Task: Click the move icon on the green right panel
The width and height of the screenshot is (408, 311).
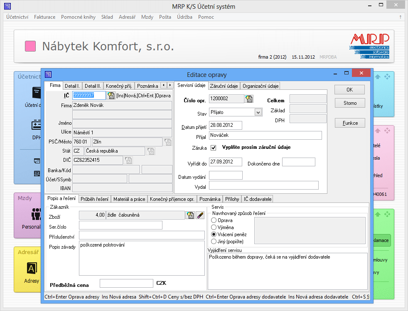Action: click(387, 215)
